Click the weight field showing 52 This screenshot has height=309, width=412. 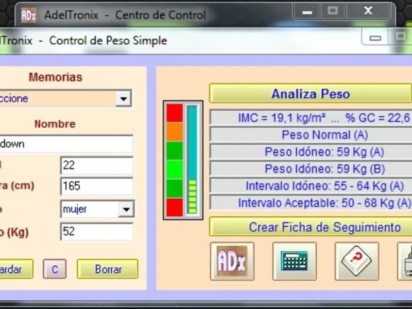(97, 231)
